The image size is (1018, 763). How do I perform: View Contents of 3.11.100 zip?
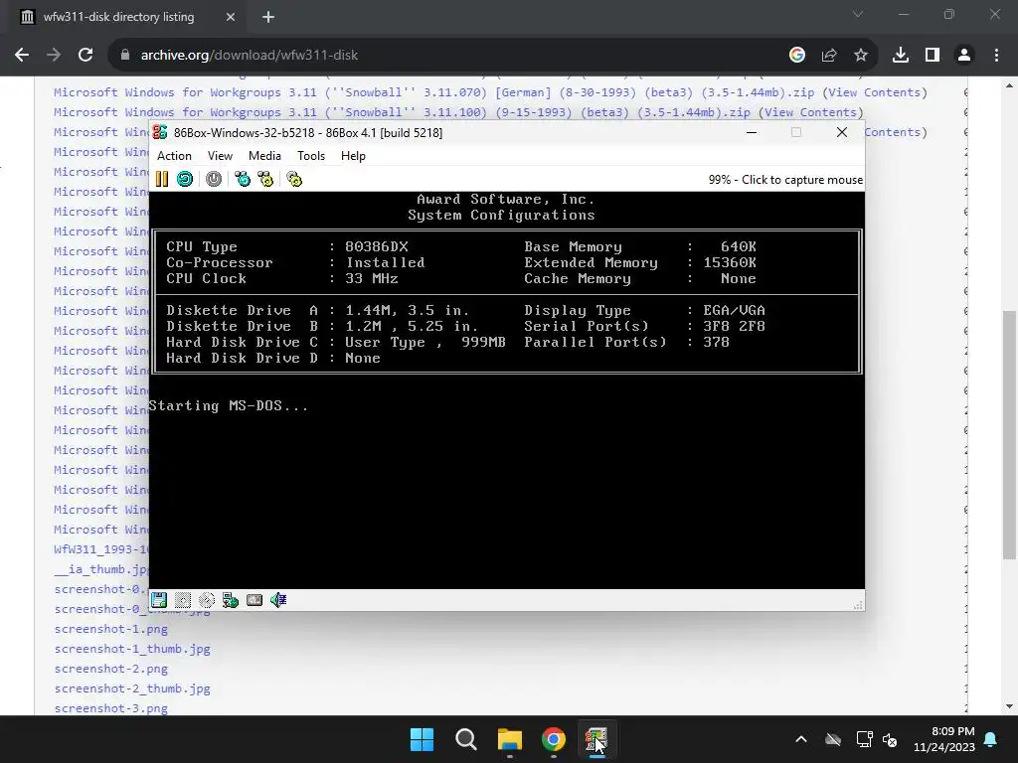click(811, 112)
